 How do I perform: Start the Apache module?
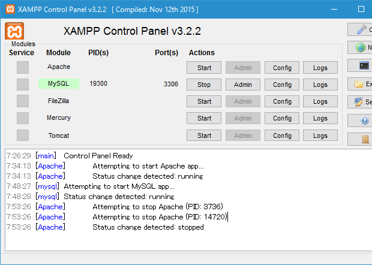204,68
